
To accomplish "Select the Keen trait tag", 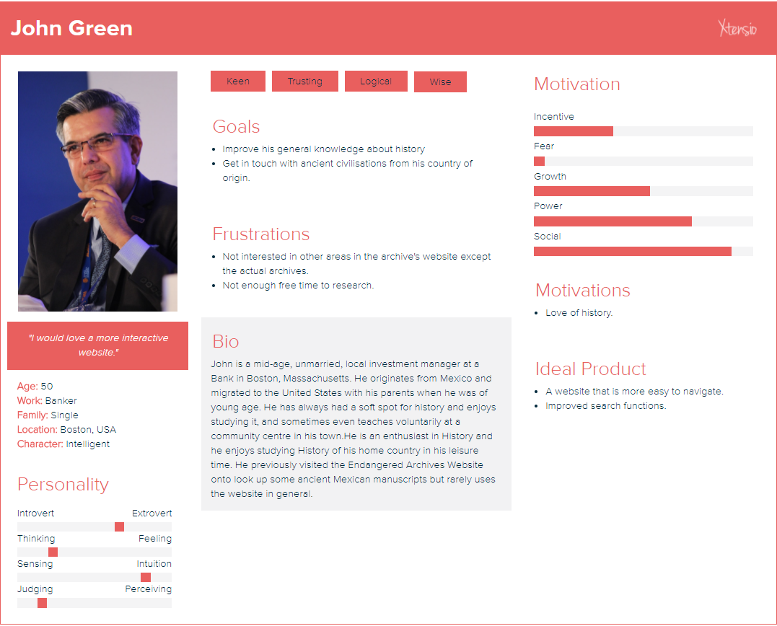I will [238, 81].
